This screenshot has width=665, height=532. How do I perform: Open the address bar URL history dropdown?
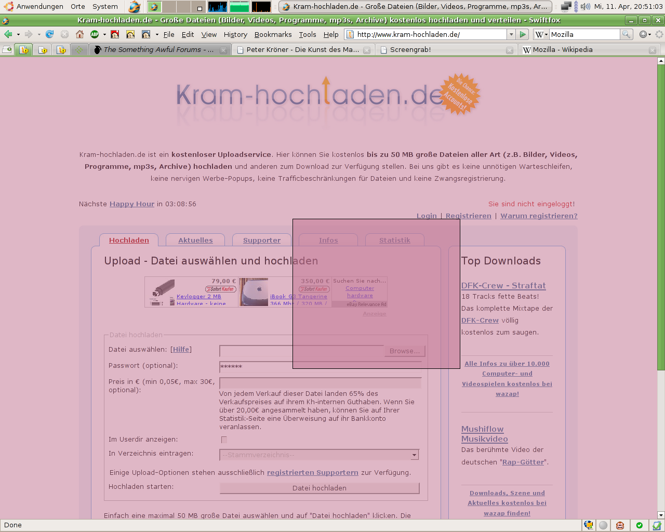tap(511, 34)
